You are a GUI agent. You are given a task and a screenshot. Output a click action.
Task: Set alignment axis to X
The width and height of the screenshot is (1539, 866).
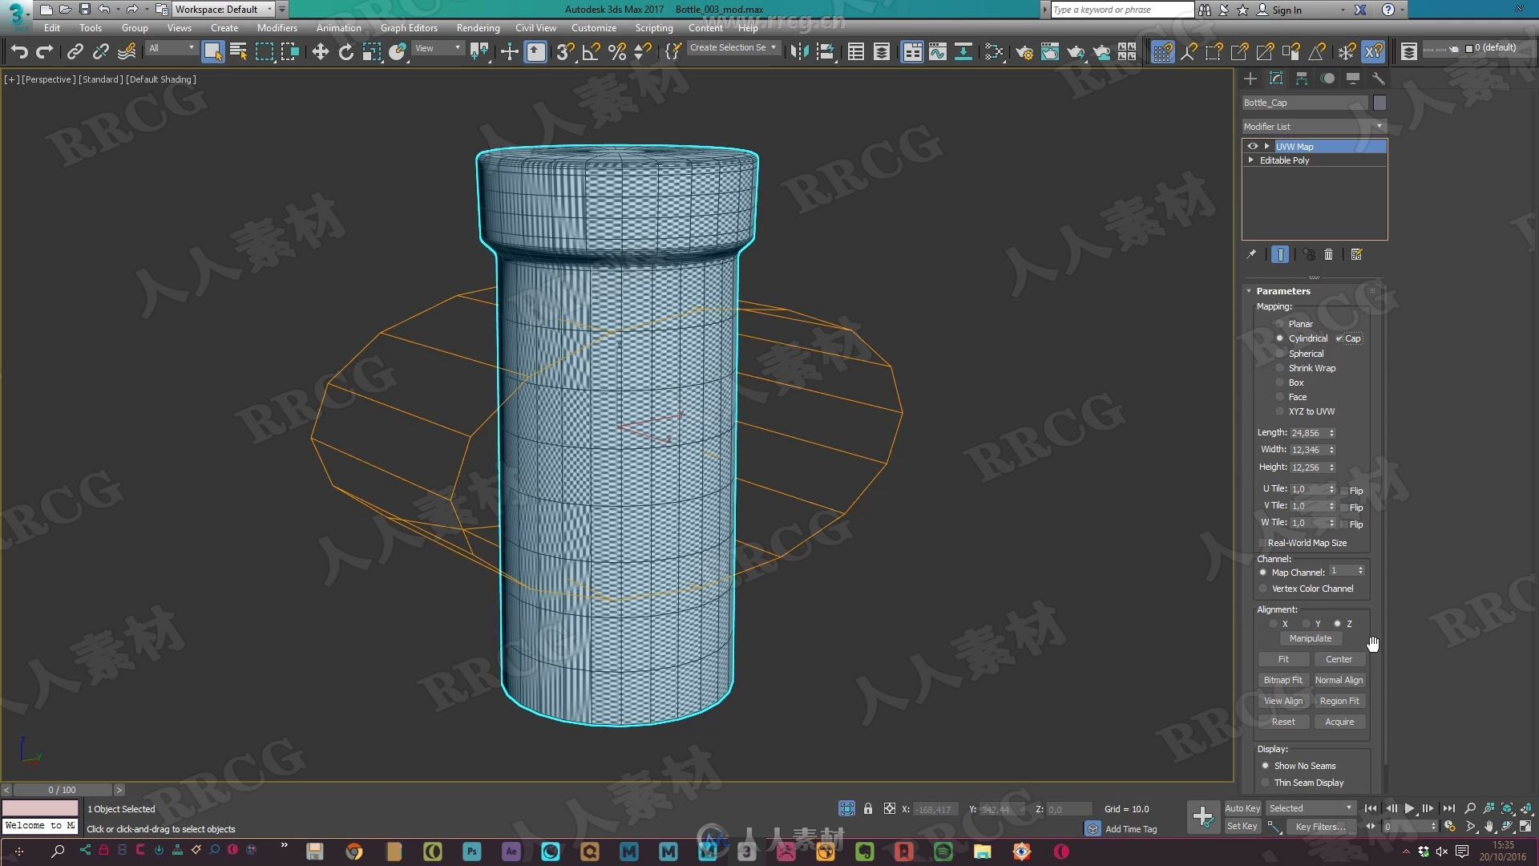pos(1273,624)
